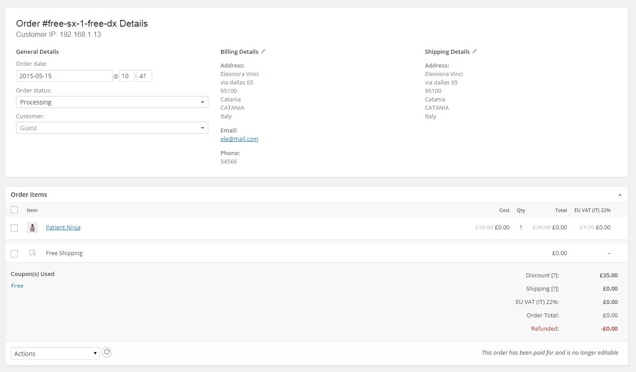This screenshot has width=636, height=372.
Task: Toggle select-all items checkbox in header
Action: point(14,210)
